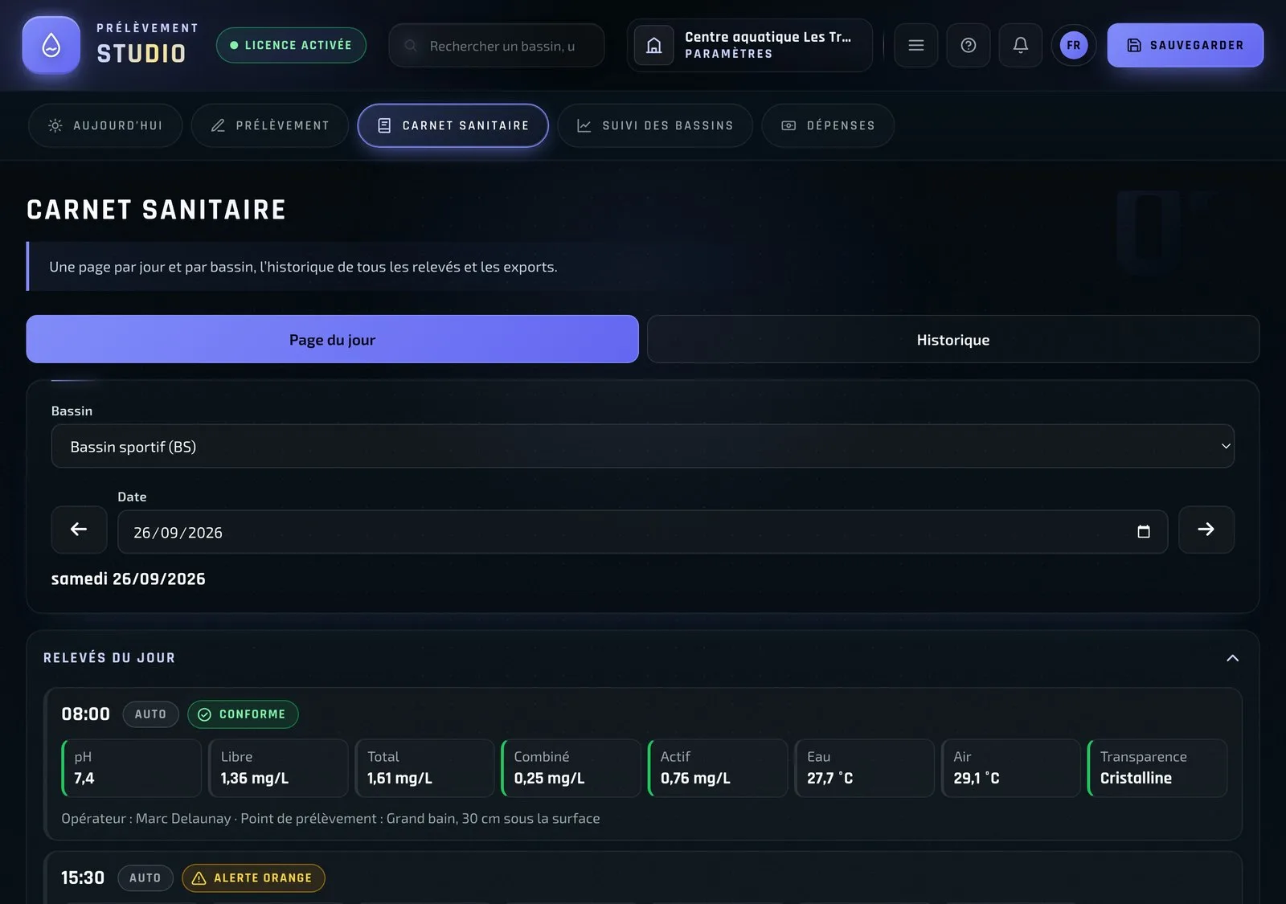
Task: Click the samedi 26/09/2026 date label
Action: [129, 579]
